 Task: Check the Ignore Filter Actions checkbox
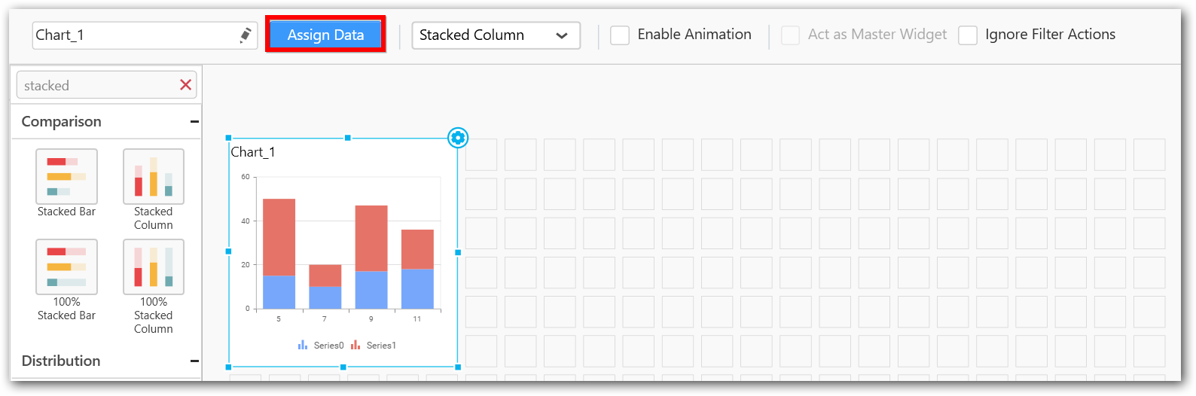[x=968, y=35]
